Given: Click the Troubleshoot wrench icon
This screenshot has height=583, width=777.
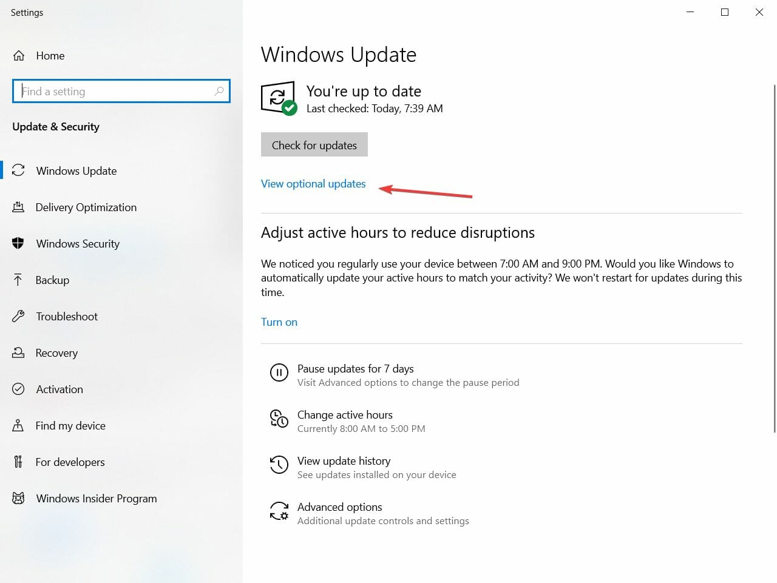Looking at the screenshot, I should 18,316.
